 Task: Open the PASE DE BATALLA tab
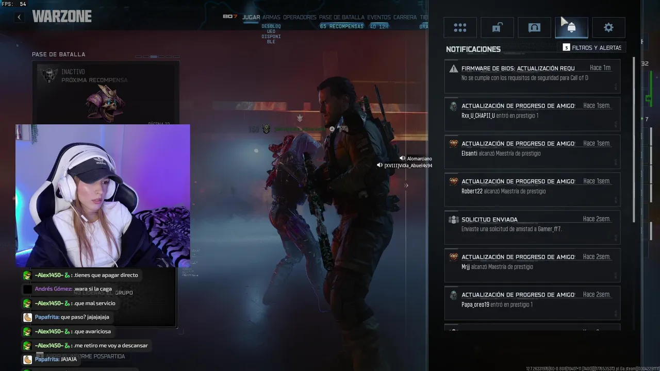(342, 17)
